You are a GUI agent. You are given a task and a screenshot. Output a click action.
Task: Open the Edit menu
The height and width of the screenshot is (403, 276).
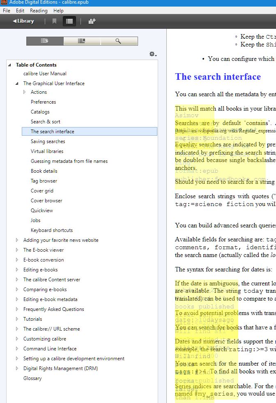(20, 11)
